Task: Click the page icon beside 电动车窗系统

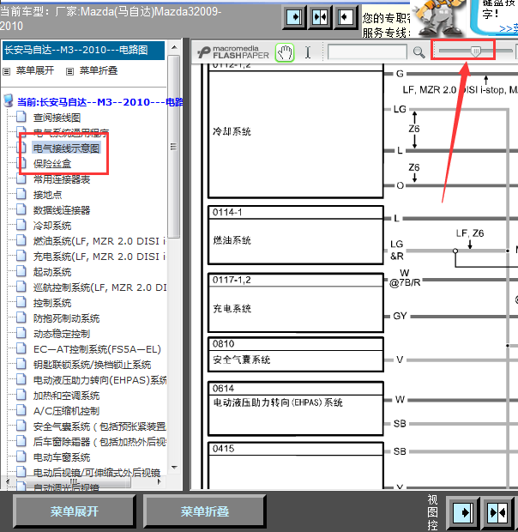Action: point(21,456)
